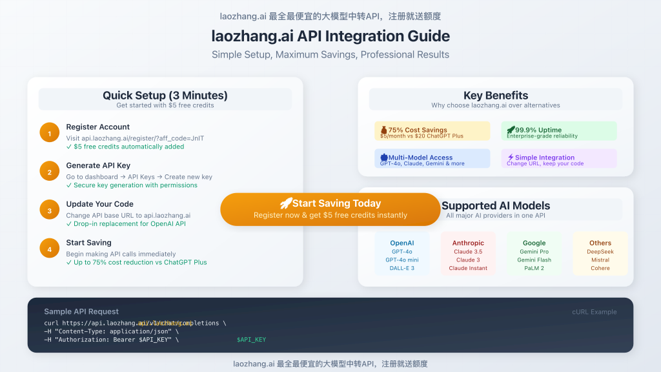Select the Google models card
This screenshot has height=372, width=661.
coord(534,254)
